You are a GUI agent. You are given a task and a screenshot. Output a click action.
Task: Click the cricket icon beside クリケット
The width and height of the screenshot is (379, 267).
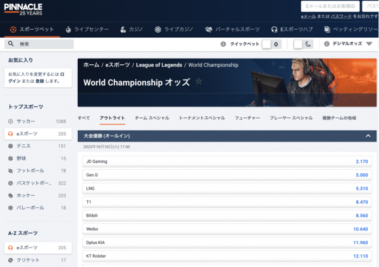pyautogui.click(x=10, y=260)
